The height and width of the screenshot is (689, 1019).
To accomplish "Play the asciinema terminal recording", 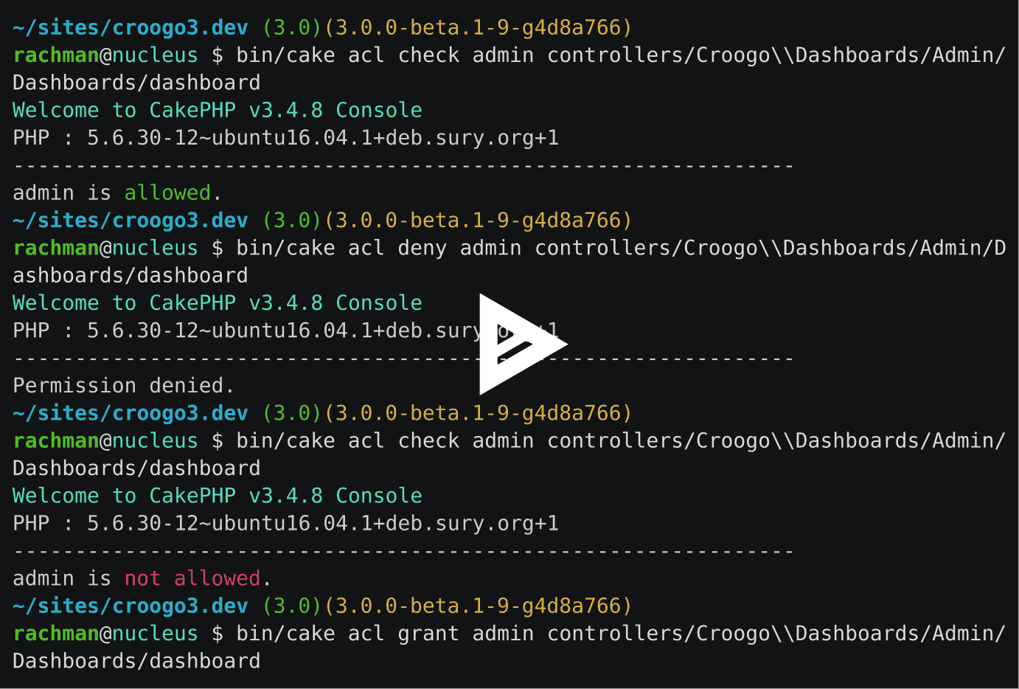I will (x=523, y=344).
